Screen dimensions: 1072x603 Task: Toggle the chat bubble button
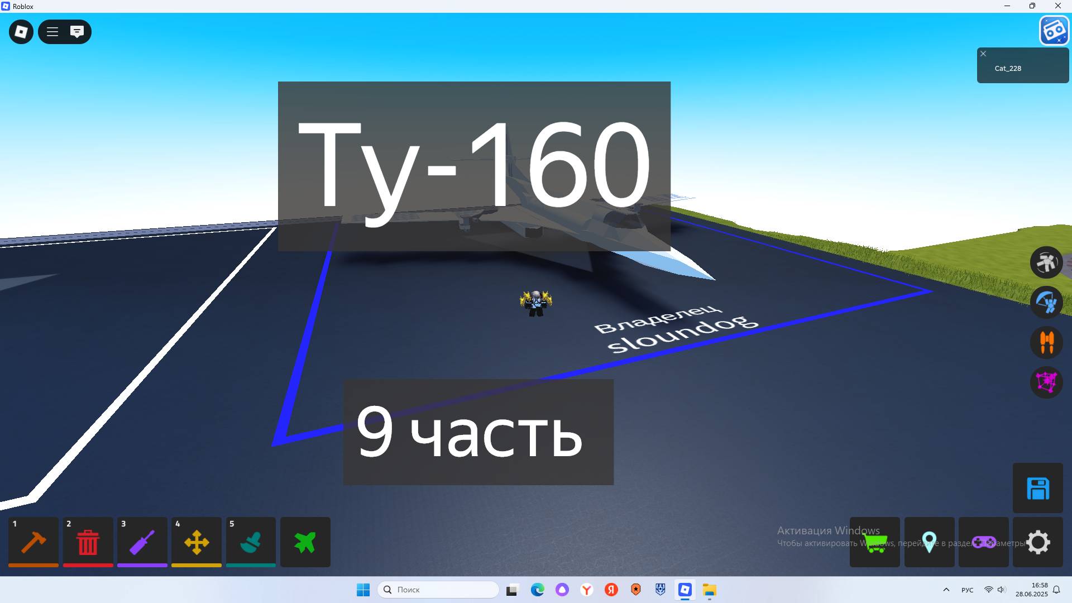point(77,32)
